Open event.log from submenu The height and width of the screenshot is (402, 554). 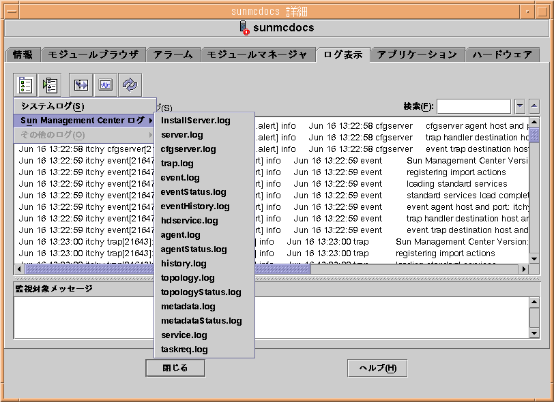[204, 178]
